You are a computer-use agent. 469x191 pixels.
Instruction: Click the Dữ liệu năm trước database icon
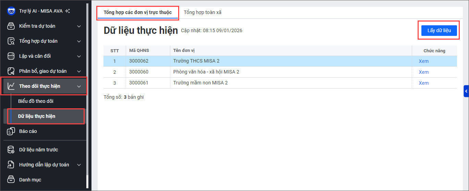click(x=11, y=150)
